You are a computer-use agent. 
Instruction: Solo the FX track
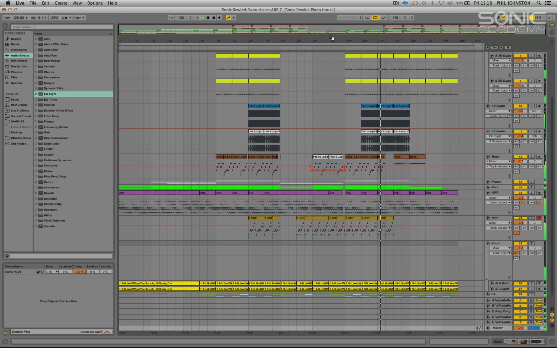coord(532,294)
